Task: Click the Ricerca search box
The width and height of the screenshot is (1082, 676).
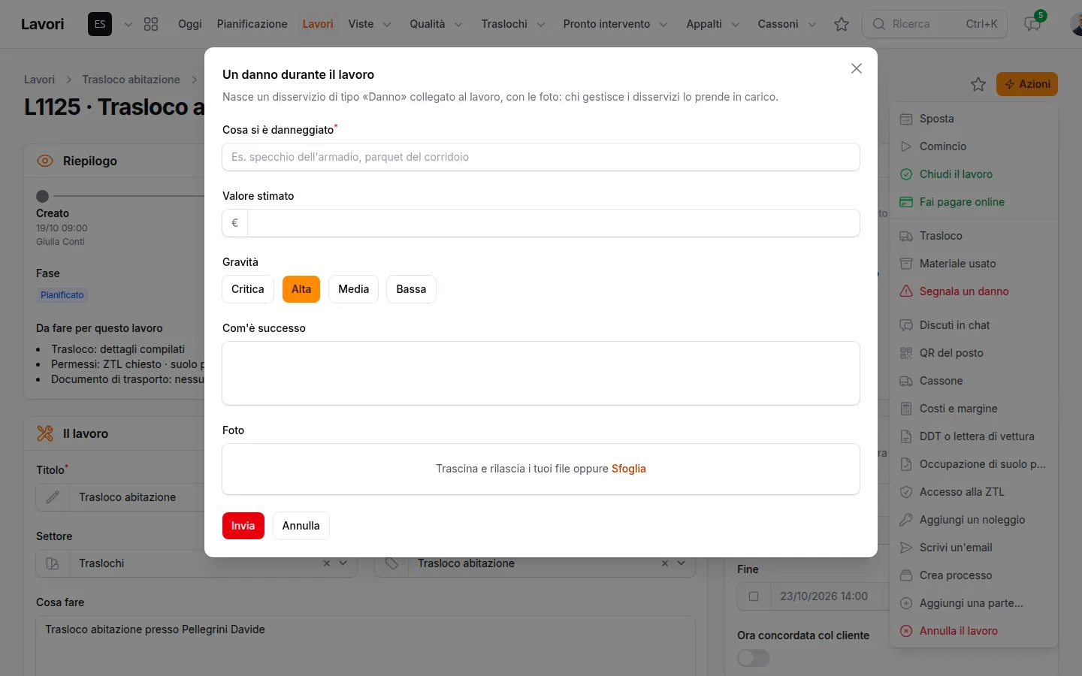Action: pyautogui.click(x=935, y=24)
